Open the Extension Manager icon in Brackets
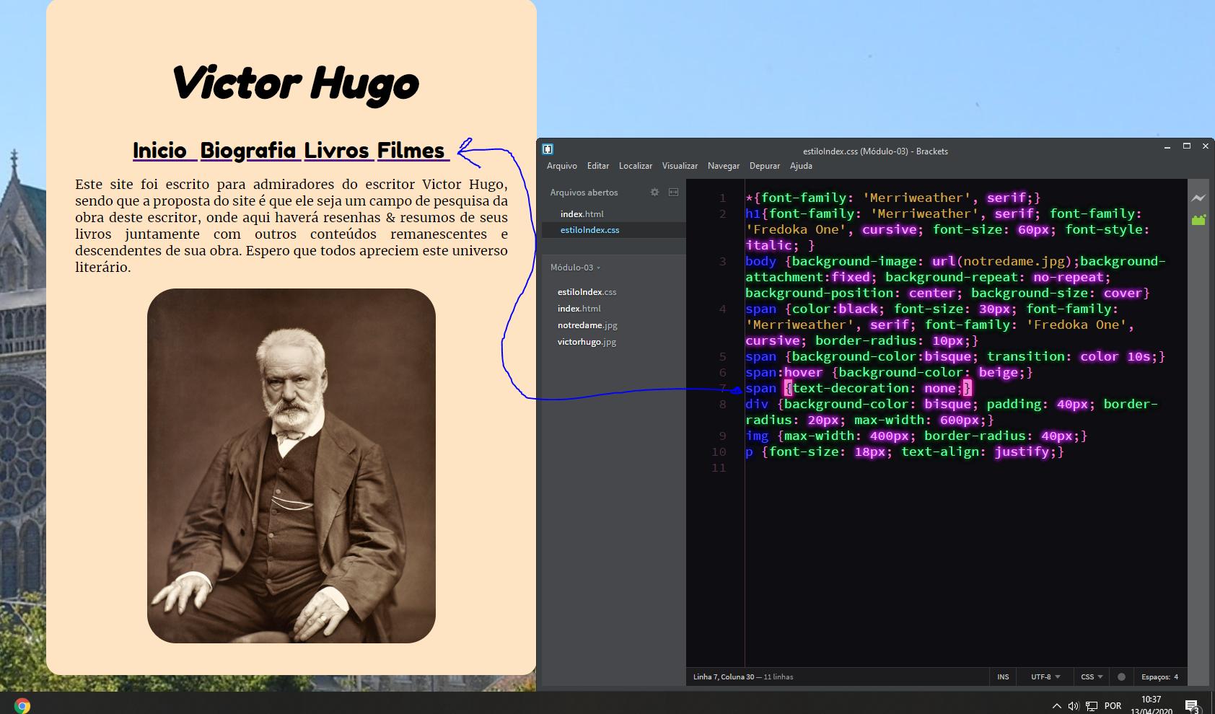 click(x=1198, y=219)
